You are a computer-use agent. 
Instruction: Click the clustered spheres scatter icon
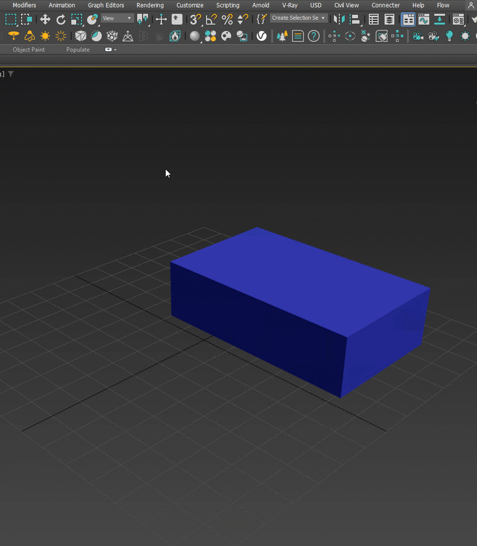coord(112,36)
